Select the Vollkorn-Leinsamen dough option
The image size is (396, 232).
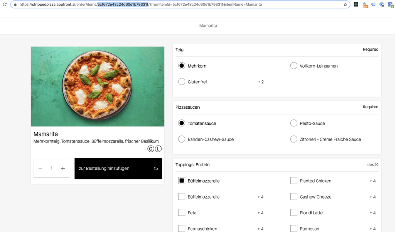click(x=294, y=66)
